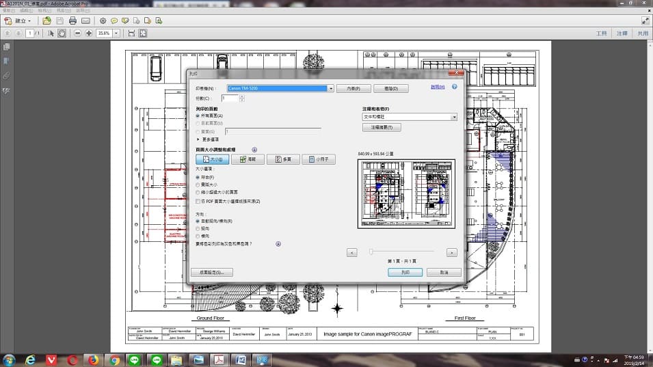Select the 實際大小 (actual size) radio button
Screen dimensions: 653x367
pyautogui.click(x=198, y=185)
